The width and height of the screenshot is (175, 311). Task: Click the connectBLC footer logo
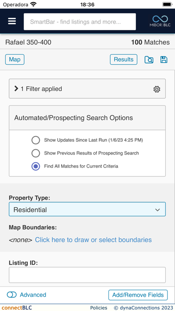17,308
